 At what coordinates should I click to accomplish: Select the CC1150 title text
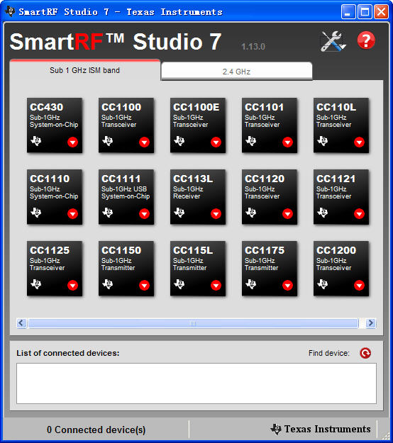121,250
